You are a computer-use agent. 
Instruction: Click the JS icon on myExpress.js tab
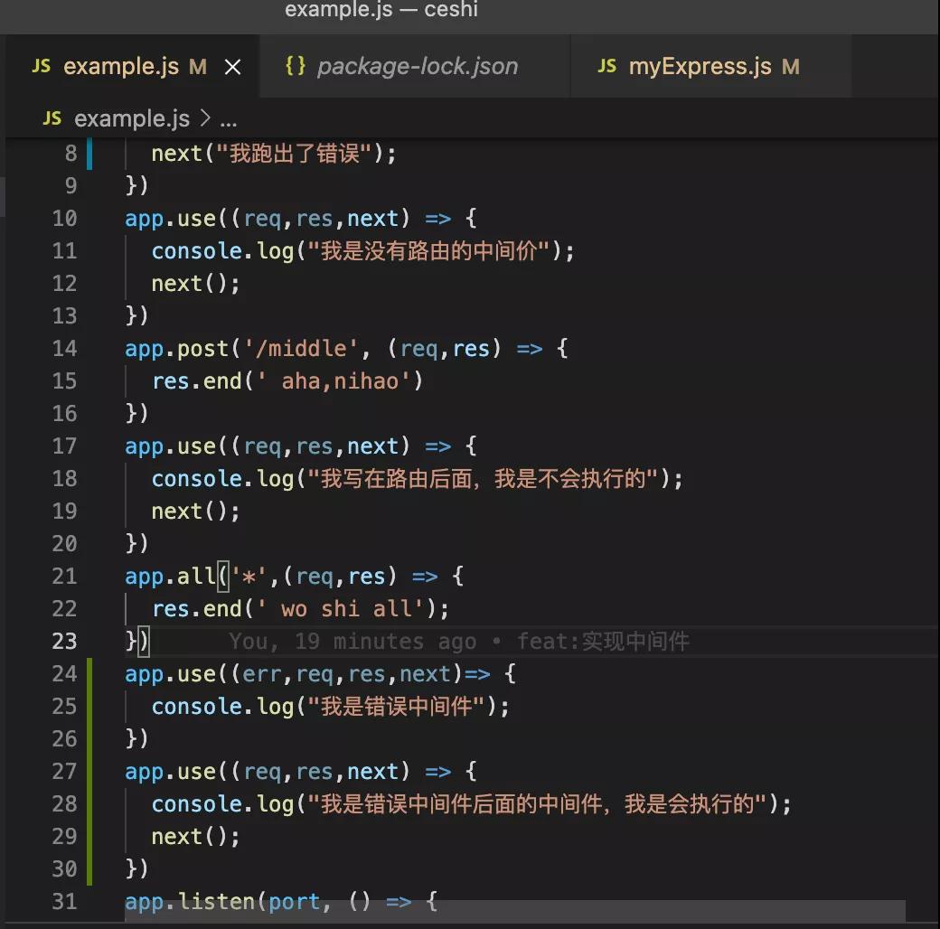pos(606,66)
